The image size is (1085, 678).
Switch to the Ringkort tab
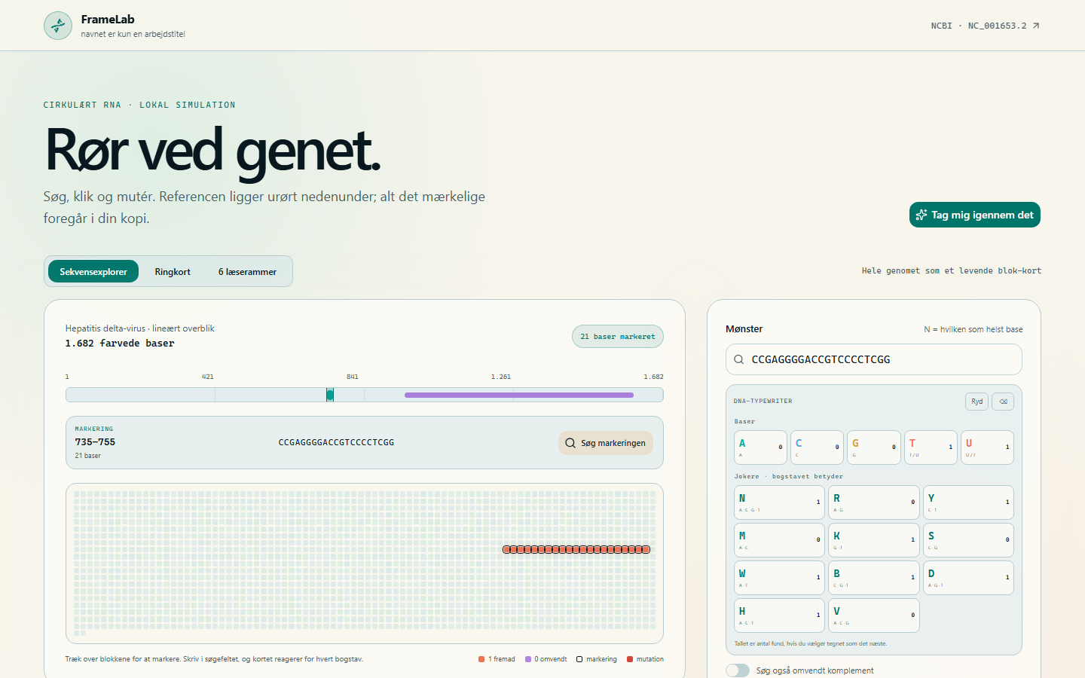click(173, 271)
